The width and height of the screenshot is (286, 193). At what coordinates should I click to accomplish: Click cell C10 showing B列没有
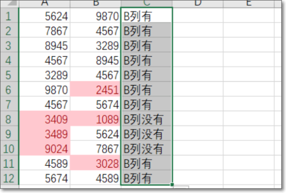tap(146, 148)
